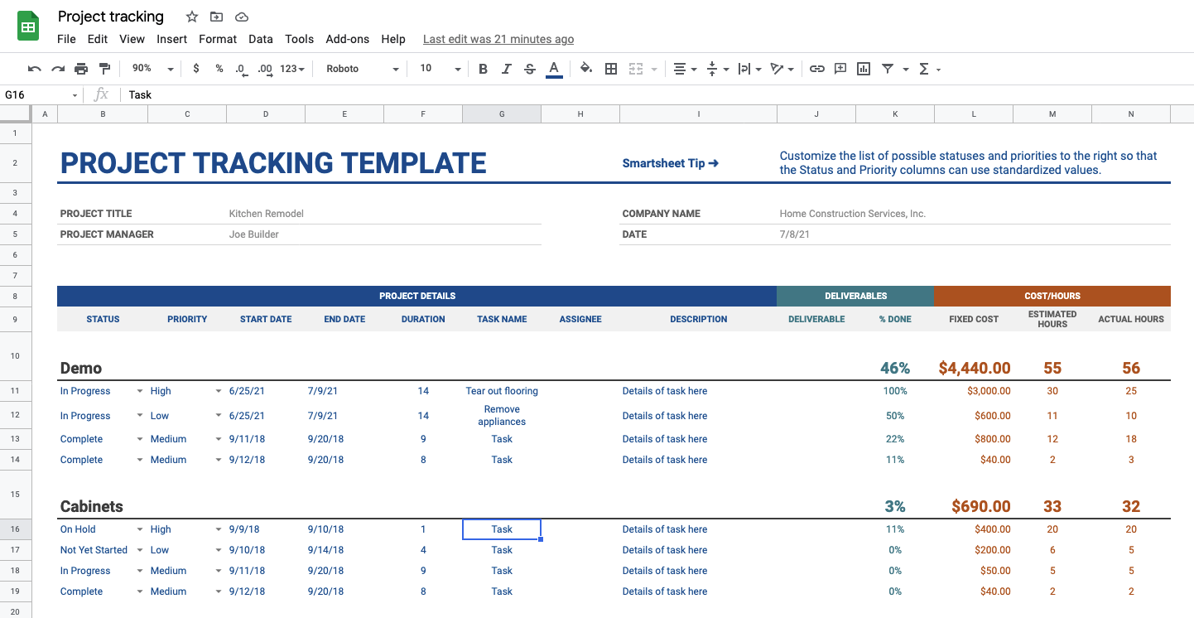
Task: Open the filter views dropdown arrow
Action: coord(906,69)
